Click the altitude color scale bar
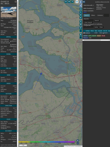 click(x=47, y=142)
